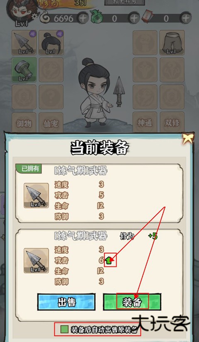Open the 御物 tab

[24, 123]
